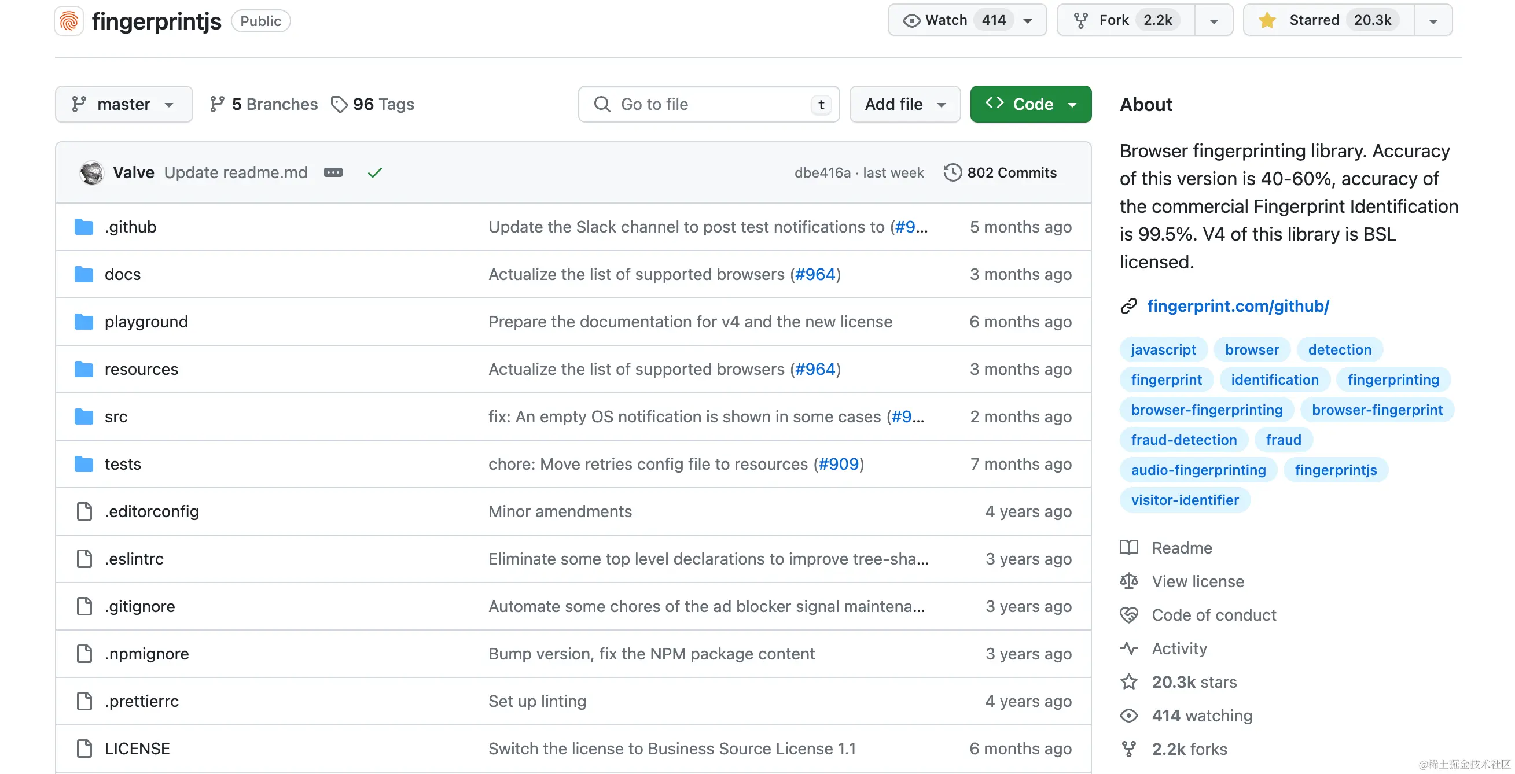Select the javascript topic tag
Image resolution: width=1515 pixels, height=774 pixels.
pos(1163,349)
